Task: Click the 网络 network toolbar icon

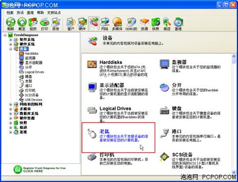Action: pos(105,24)
